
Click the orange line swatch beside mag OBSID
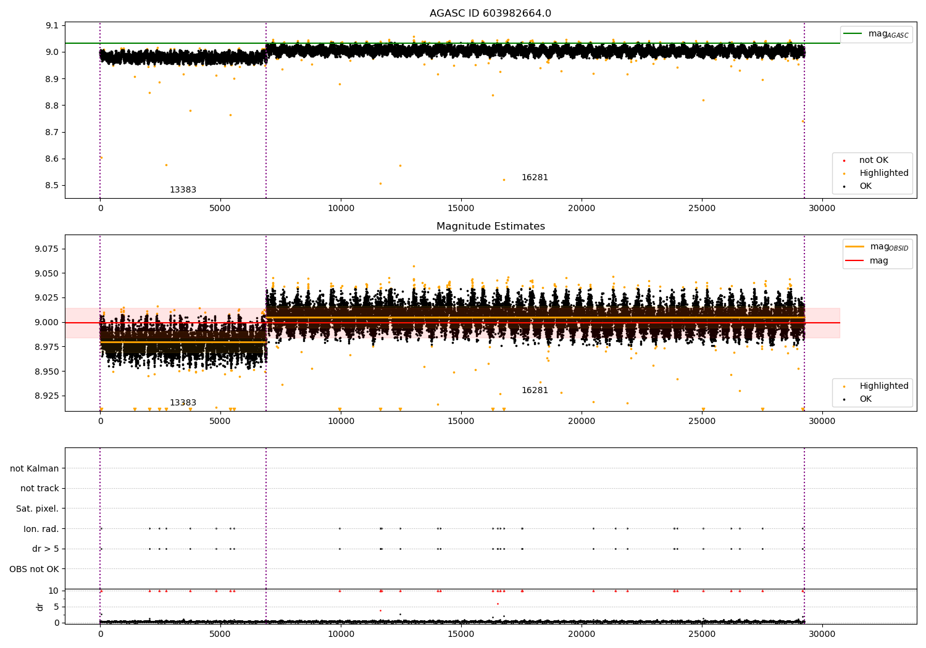click(854, 247)
